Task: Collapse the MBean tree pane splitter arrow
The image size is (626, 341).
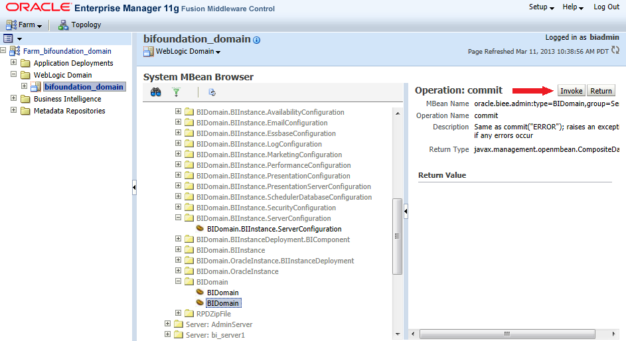Action: click(x=406, y=211)
